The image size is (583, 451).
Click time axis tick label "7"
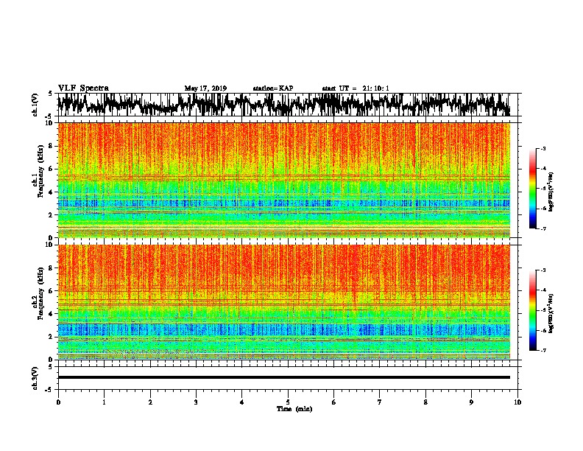(x=380, y=402)
